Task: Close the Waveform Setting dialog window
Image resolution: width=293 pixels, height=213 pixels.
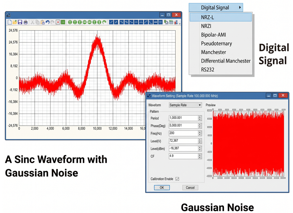Action: (283, 96)
